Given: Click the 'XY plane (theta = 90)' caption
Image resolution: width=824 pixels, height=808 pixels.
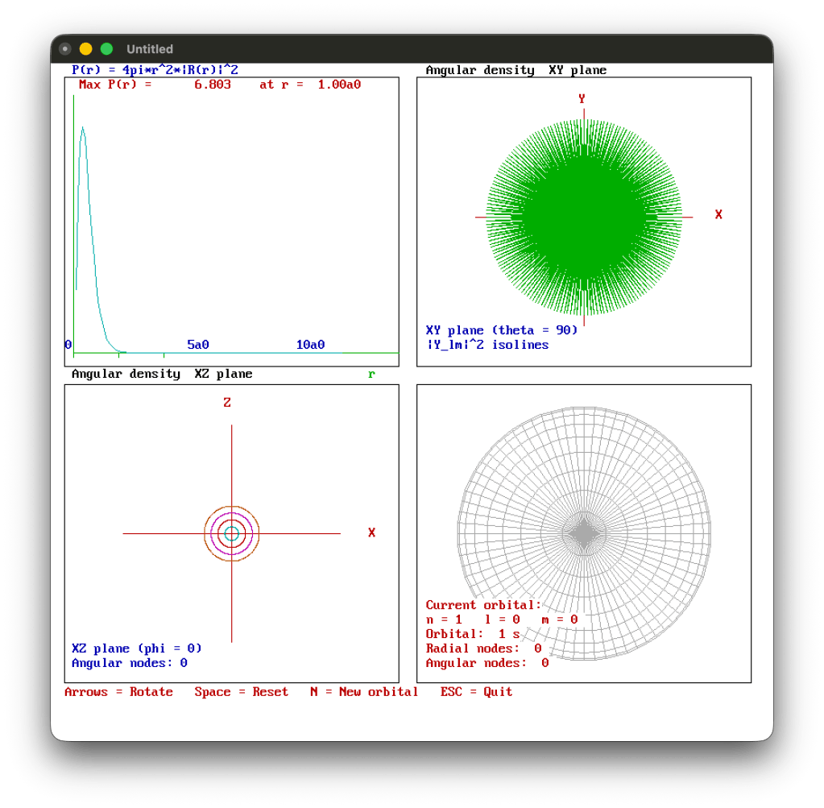Looking at the screenshot, I should [501, 330].
